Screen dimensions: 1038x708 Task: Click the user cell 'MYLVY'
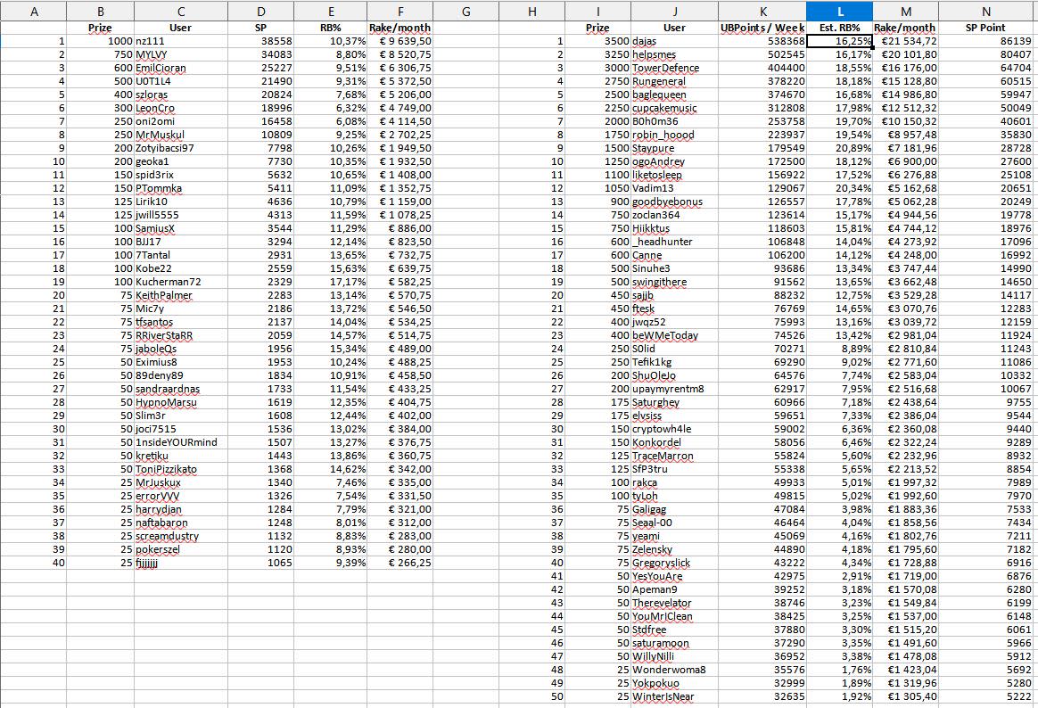coord(181,54)
